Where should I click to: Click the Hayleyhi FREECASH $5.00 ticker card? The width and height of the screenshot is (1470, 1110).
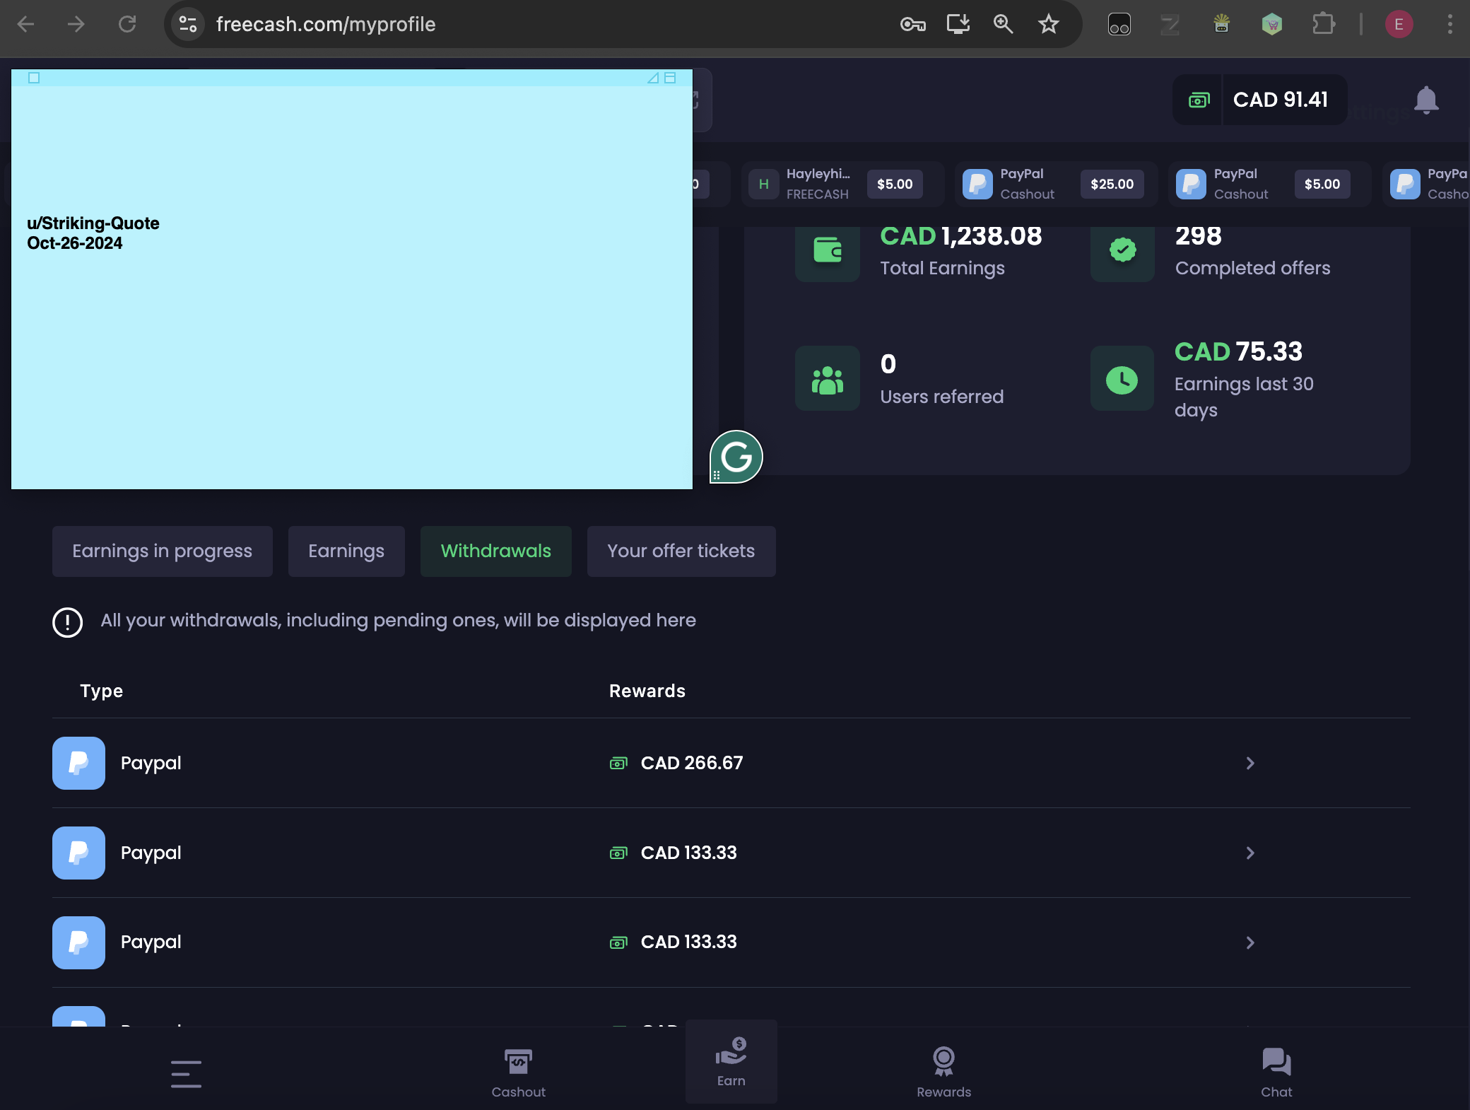(x=842, y=184)
